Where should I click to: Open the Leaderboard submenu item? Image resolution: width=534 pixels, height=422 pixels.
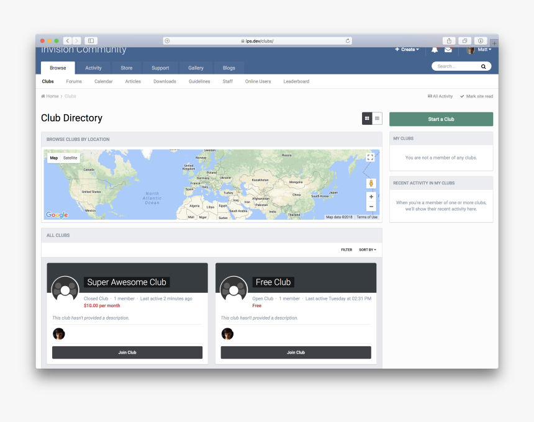pos(296,81)
